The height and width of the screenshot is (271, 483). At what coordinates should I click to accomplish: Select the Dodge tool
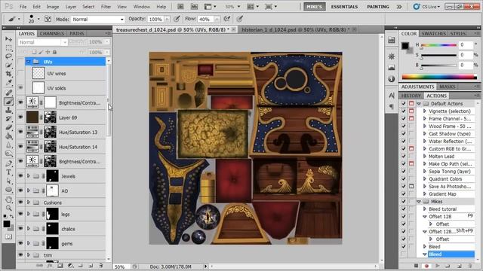click(x=8, y=154)
